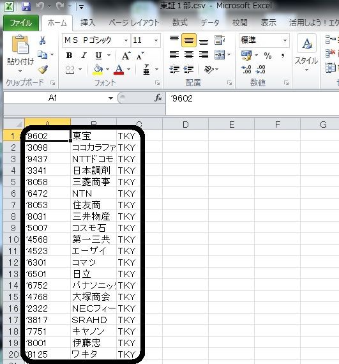
Task: Switch to the ページ レイアウト tab
Action: tap(134, 23)
